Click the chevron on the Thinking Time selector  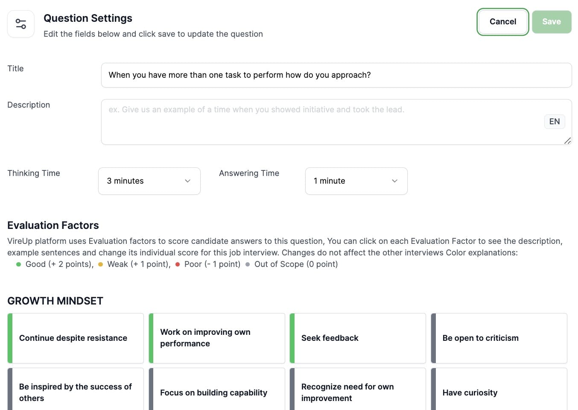coord(187,181)
